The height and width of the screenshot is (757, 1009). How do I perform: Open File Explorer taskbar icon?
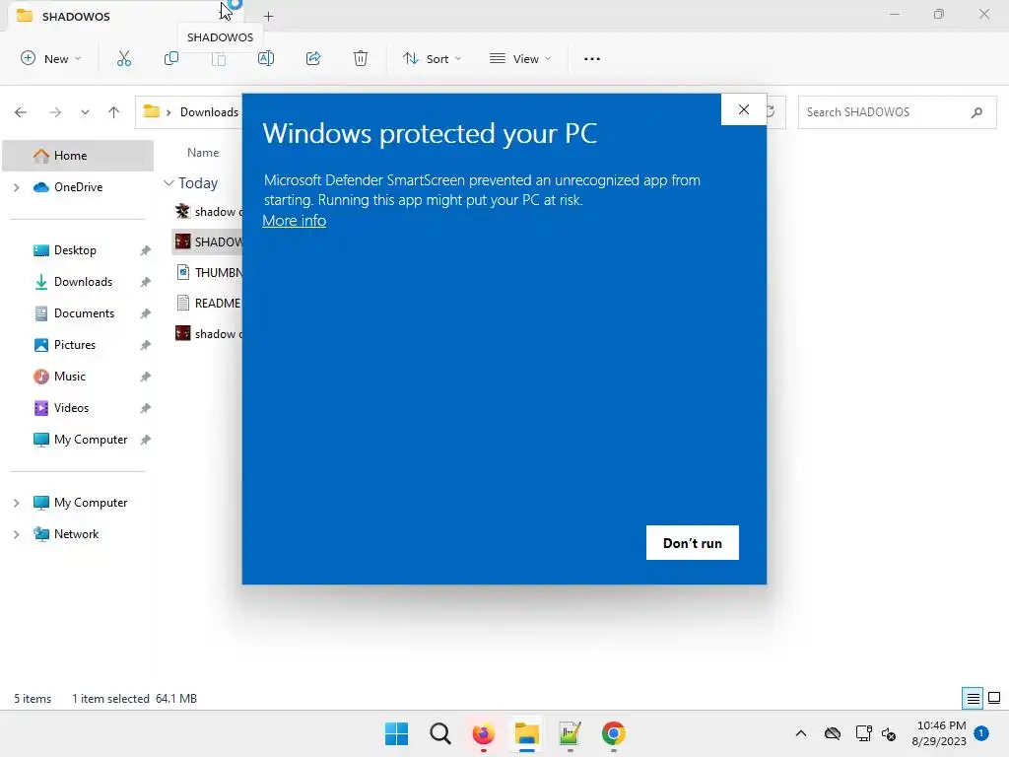click(x=526, y=733)
